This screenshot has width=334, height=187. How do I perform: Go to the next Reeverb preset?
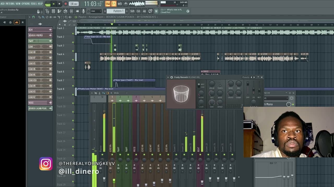pyautogui.click(x=254, y=77)
